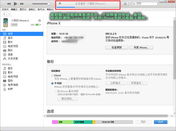Click the 2017/11/23 11:51 backup date
Screen dimensions: 176x131
114,93
